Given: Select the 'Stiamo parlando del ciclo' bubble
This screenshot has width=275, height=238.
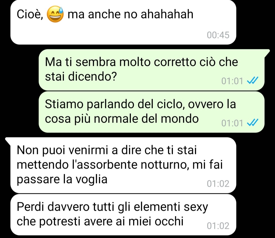Looking at the screenshot, I should click(152, 112).
